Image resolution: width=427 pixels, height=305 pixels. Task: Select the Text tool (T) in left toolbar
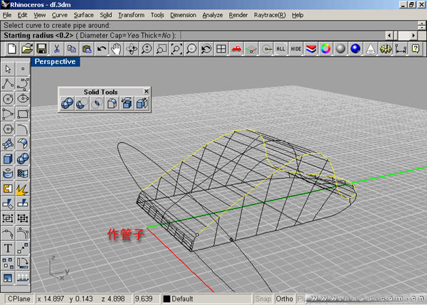[8, 248]
